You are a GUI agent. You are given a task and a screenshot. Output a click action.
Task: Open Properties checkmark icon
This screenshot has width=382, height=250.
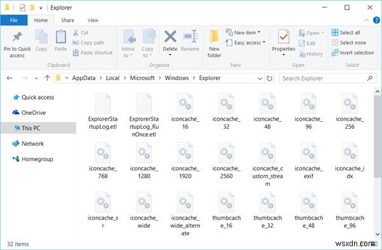click(x=283, y=37)
